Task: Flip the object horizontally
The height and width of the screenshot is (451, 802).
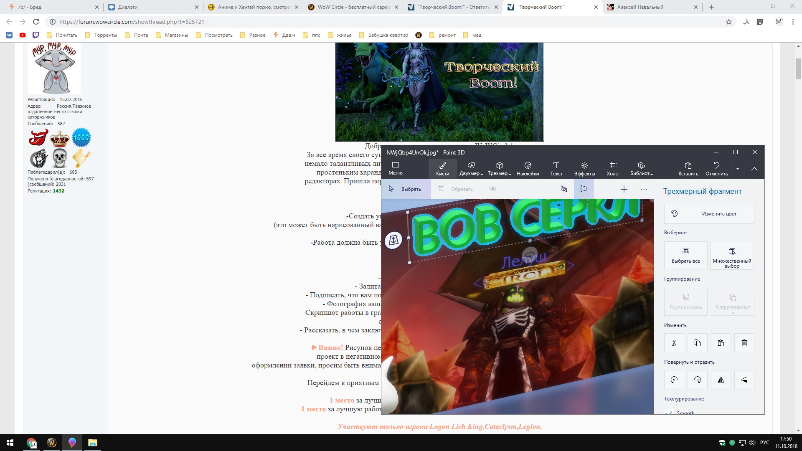Action: point(721,380)
